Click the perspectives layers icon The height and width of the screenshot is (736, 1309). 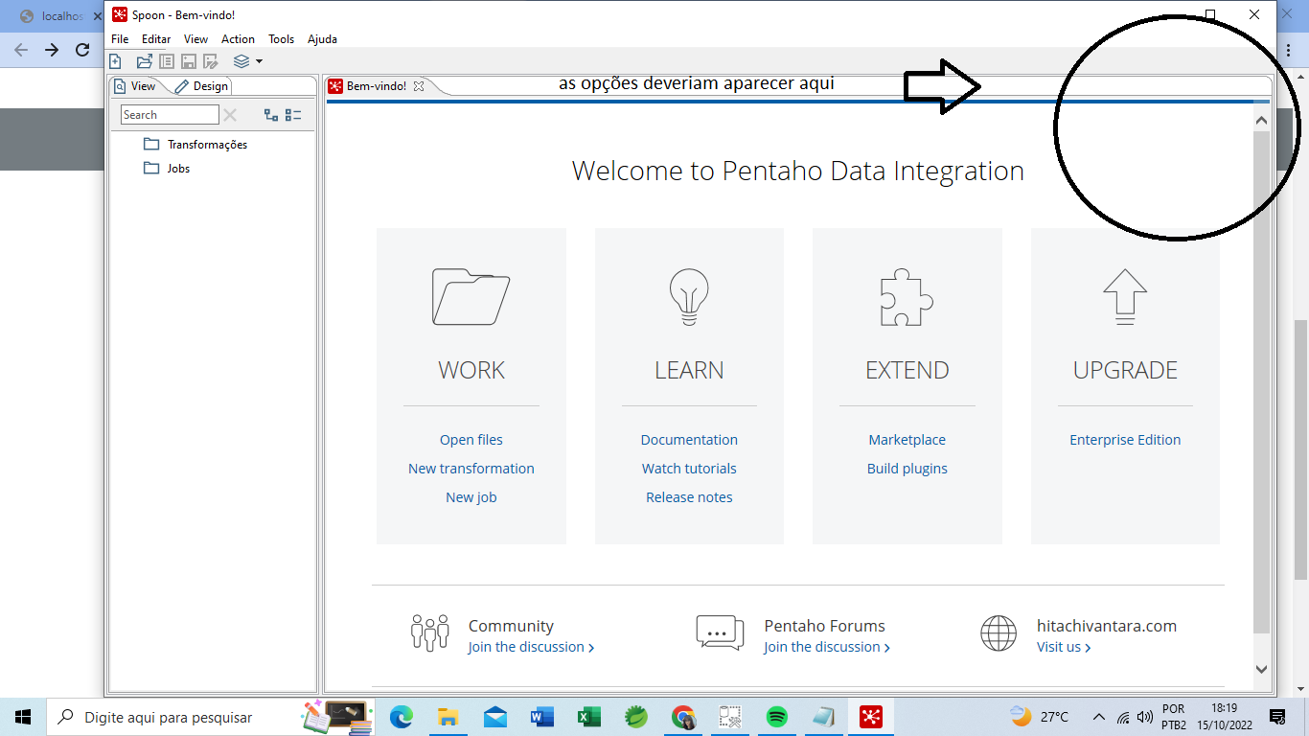click(x=241, y=61)
